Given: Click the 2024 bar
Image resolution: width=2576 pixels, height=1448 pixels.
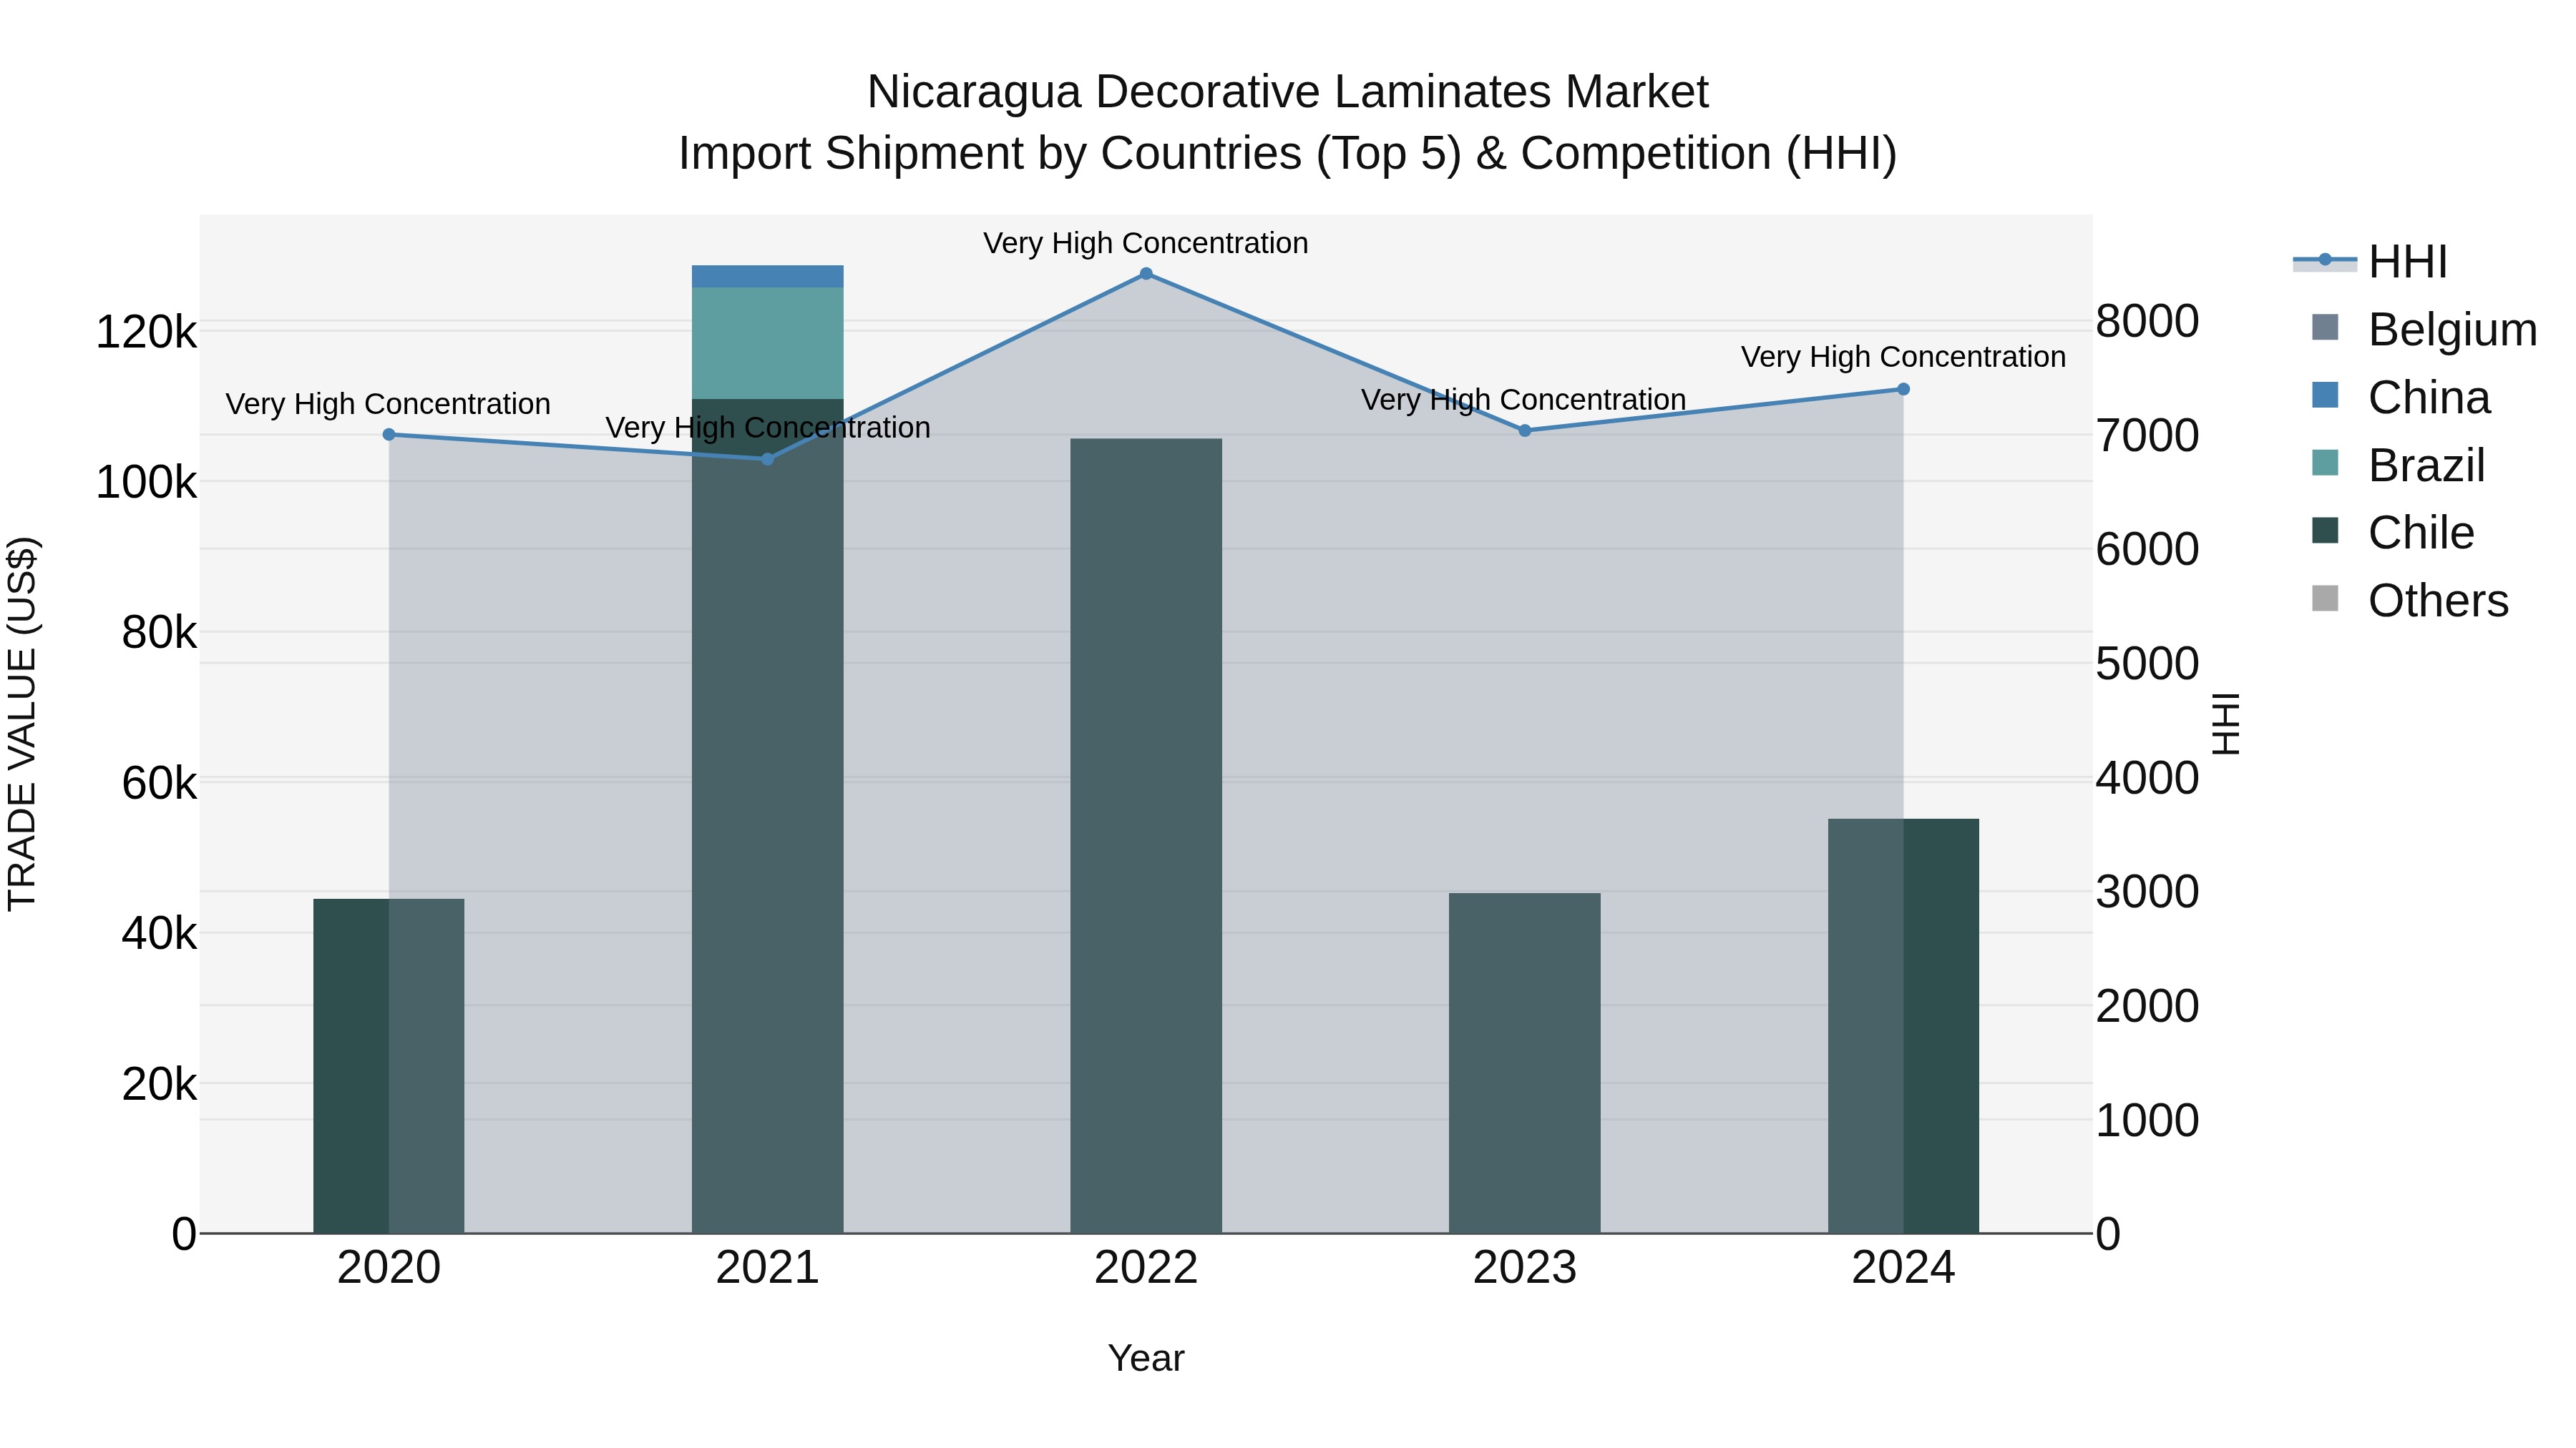Looking at the screenshot, I should pos(1903,1026).
